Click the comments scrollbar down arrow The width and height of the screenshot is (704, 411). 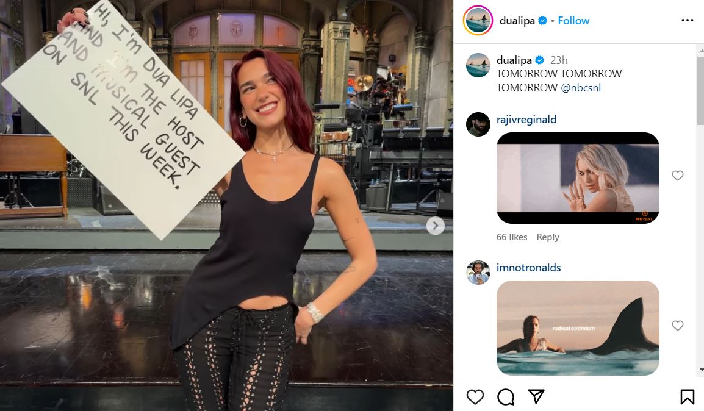pyautogui.click(x=701, y=370)
